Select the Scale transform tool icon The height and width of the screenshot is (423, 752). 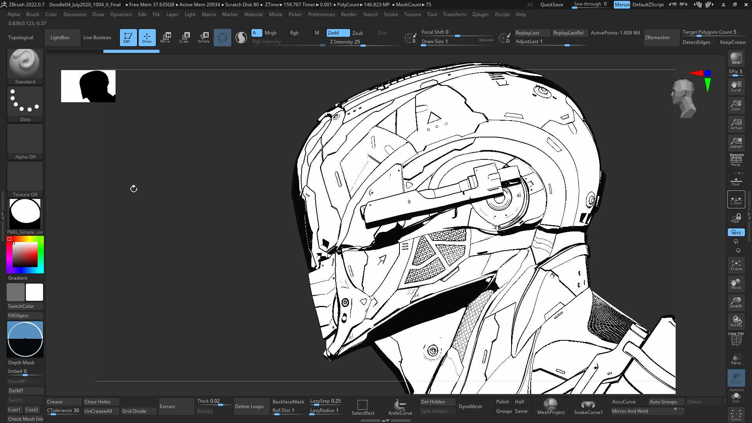[184, 38]
